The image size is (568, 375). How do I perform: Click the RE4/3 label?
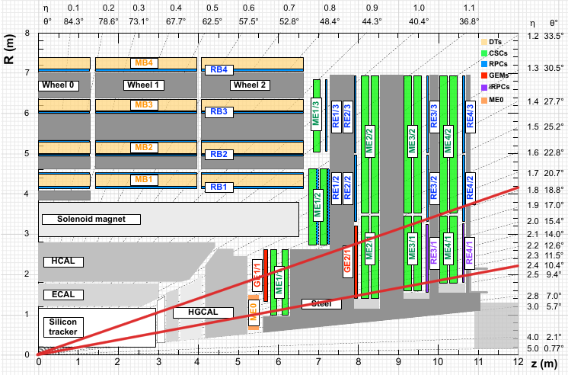click(x=471, y=117)
